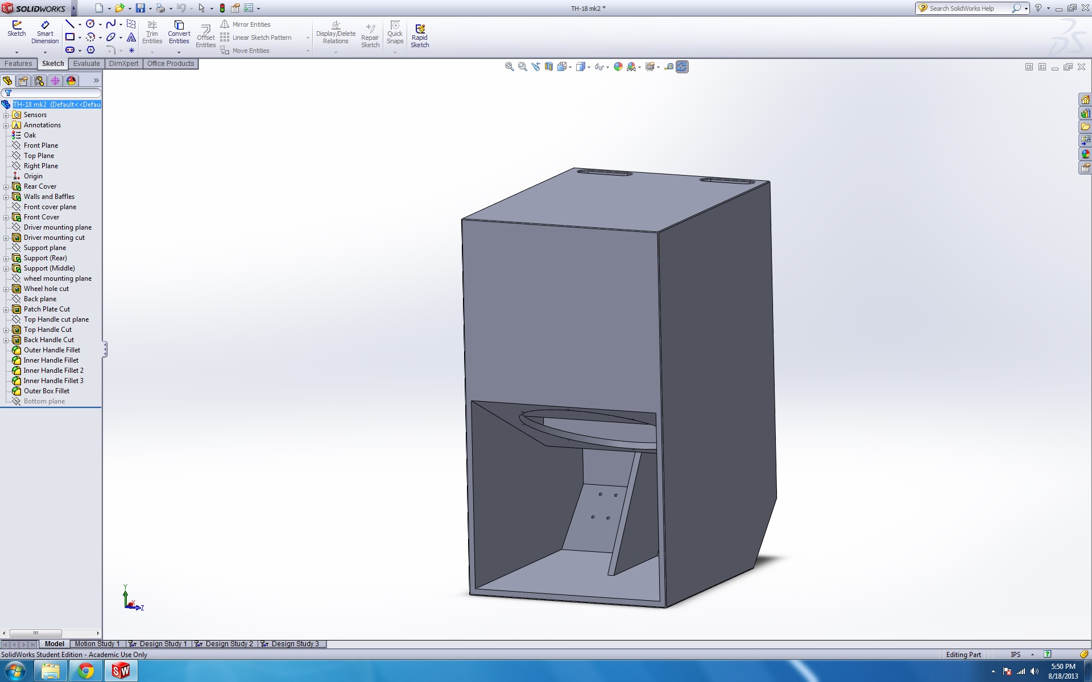Save the document with the Save icon
Viewport: 1092px width, 682px height.
click(140, 8)
